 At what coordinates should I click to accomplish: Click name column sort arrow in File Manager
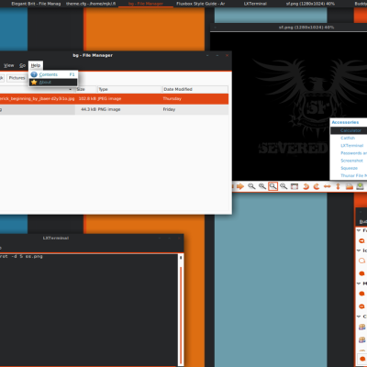(x=71, y=89)
